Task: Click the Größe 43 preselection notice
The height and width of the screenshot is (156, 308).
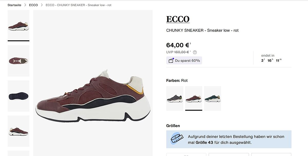Action: click(229, 139)
